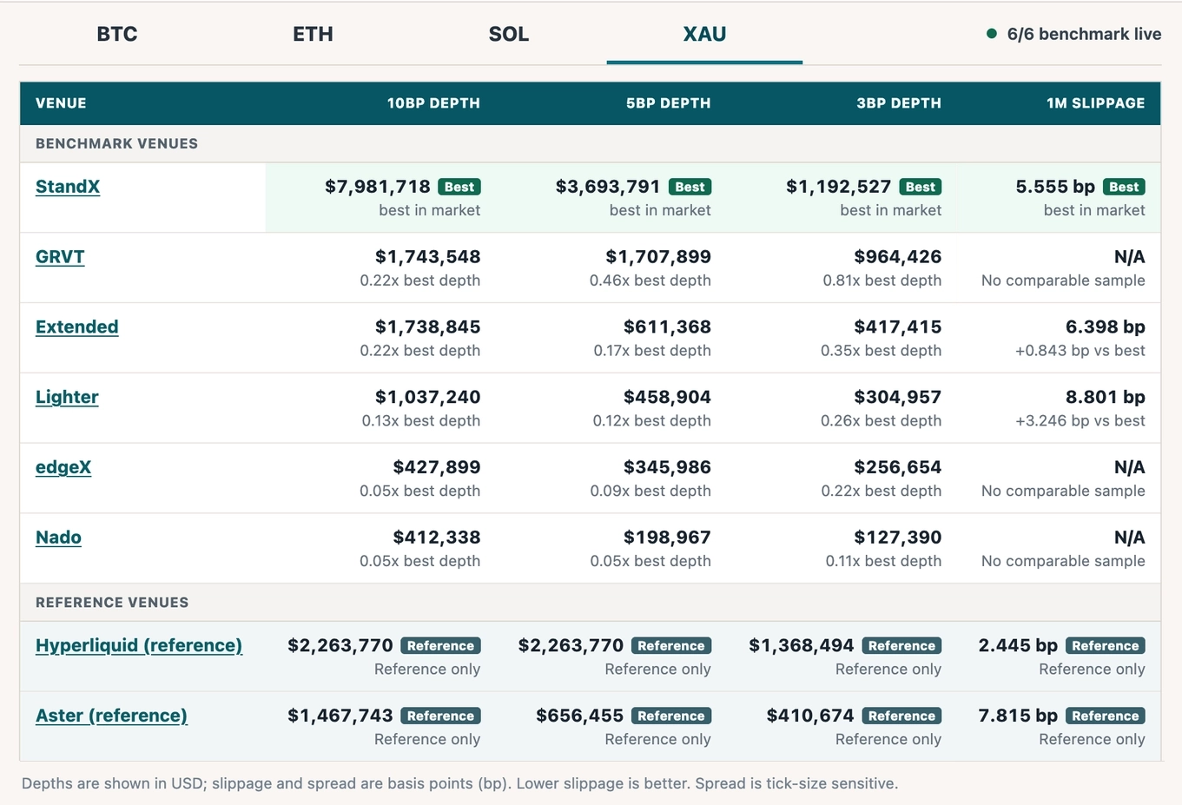Click the "$412,338" Nado depth value
1182x805 pixels.
(x=437, y=538)
